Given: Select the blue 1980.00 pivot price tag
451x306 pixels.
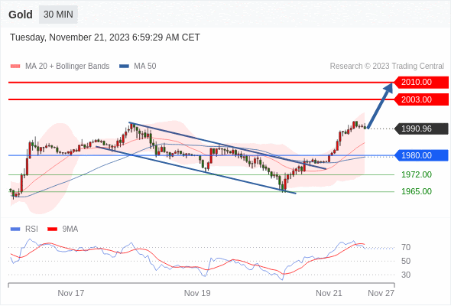Looking at the screenshot, I should [x=421, y=155].
